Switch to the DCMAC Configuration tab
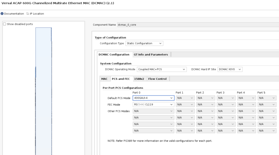 coord(114,55)
